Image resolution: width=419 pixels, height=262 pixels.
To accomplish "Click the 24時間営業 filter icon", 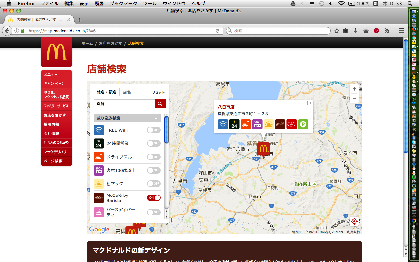I will pos(99,143).
